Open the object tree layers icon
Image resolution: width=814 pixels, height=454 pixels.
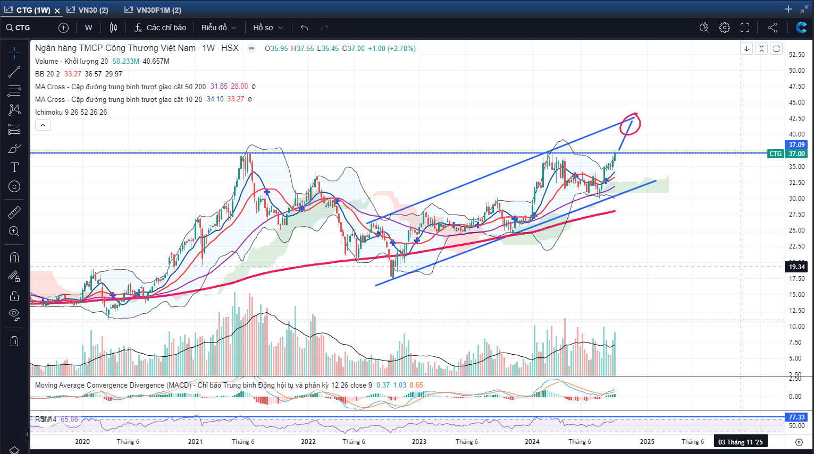14,449
